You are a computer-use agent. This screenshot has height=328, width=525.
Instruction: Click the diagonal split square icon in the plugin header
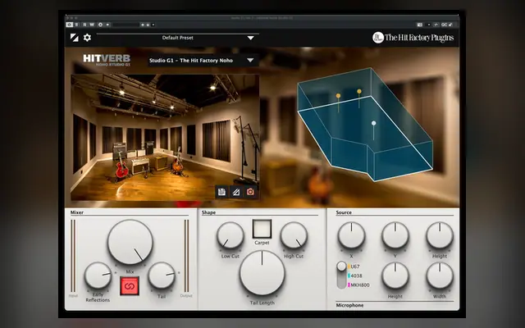75,38
